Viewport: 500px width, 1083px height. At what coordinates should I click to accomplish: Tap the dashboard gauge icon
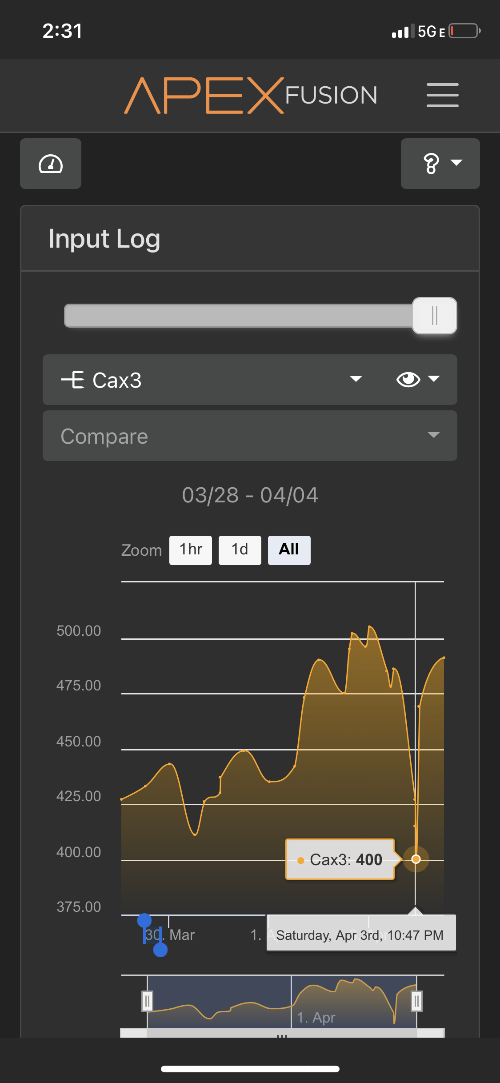pos(51,164)
